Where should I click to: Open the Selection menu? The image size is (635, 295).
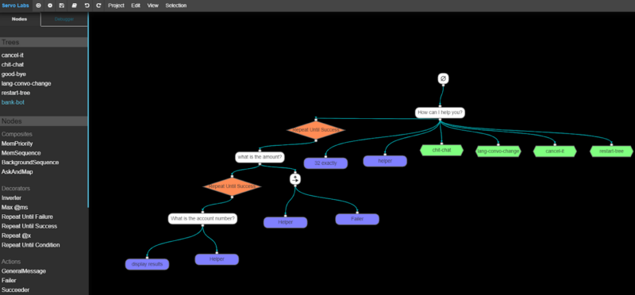176,6
